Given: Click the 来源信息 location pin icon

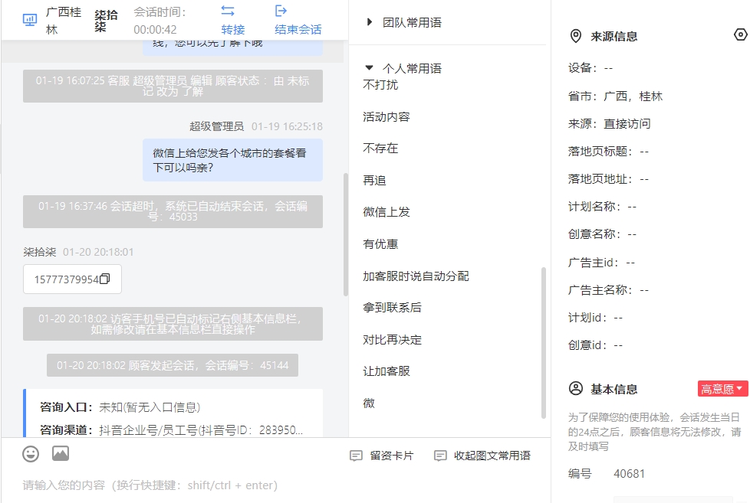Looking at the screenshot, I should point(576,36).
